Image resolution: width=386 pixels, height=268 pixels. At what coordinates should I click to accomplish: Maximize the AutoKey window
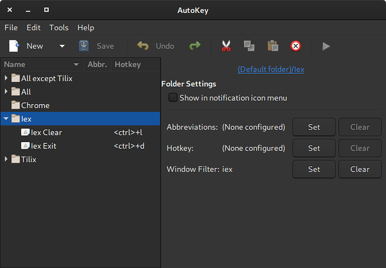point(46,10)
